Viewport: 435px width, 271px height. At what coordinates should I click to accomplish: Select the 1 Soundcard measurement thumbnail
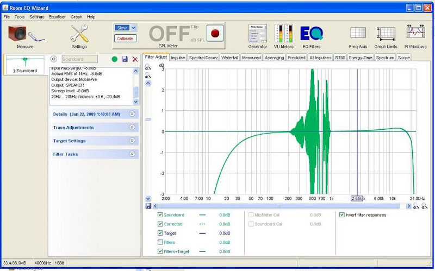click(23, 65)
